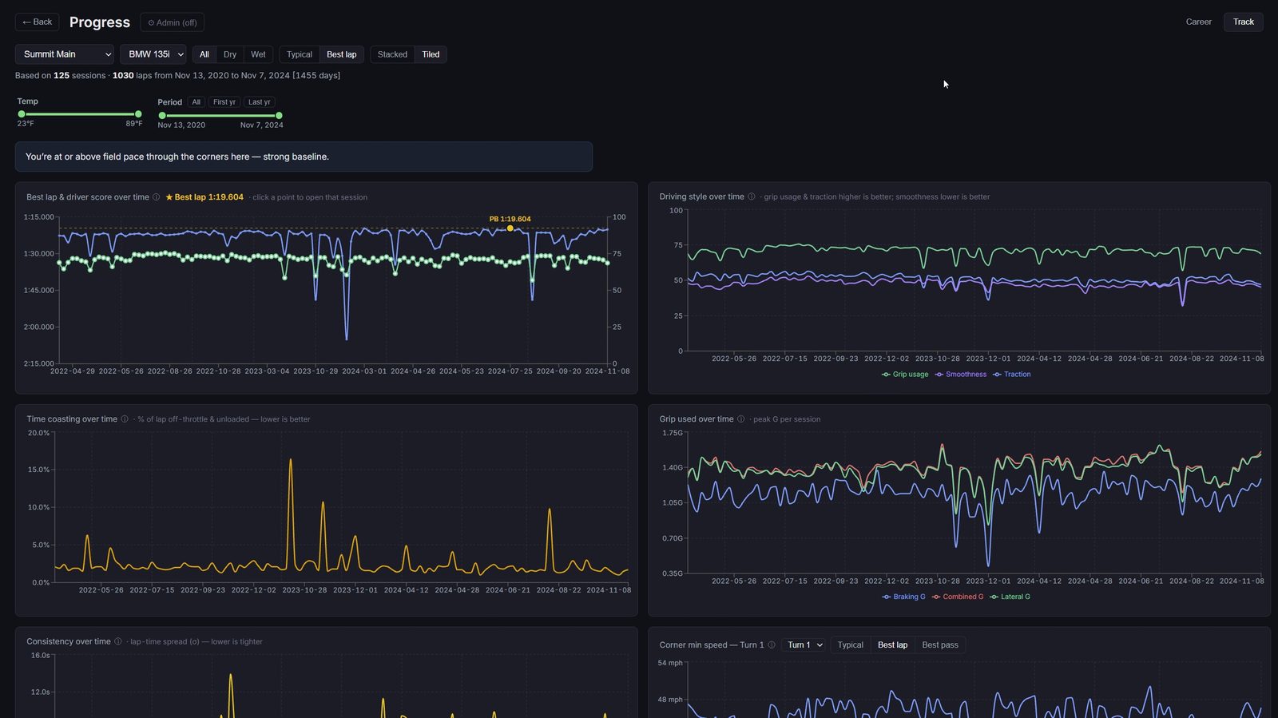1278x718 pixels.
Task: Set Period to Last yr
Action: click(x=260, y=102)
